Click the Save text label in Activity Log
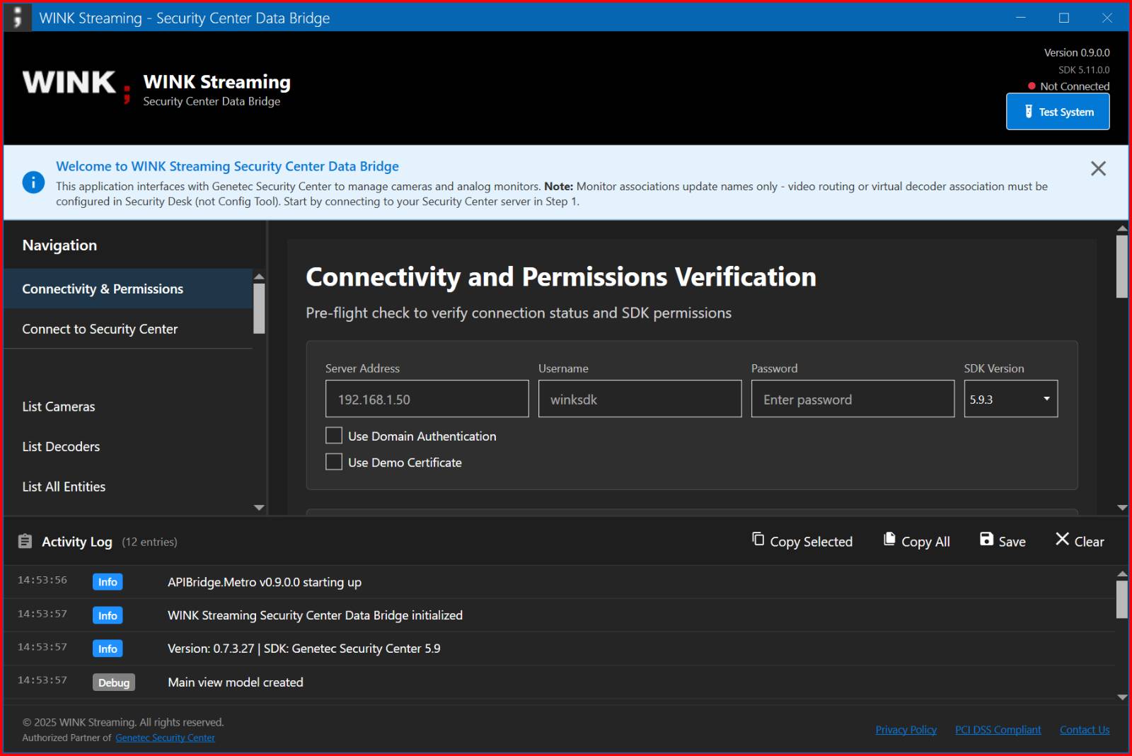 tap(1012, 542)
